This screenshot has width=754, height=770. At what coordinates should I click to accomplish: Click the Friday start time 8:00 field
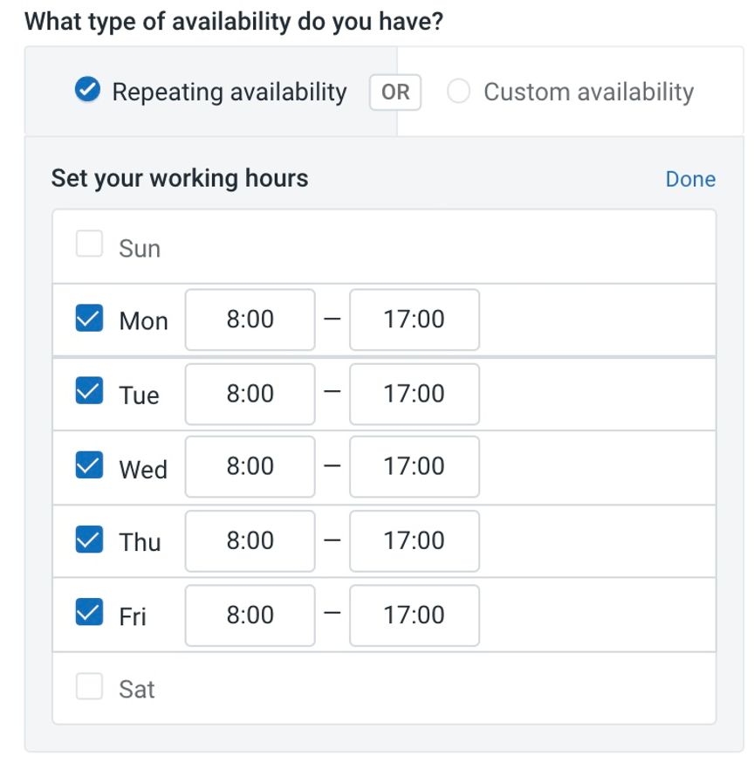click(250, 615)
